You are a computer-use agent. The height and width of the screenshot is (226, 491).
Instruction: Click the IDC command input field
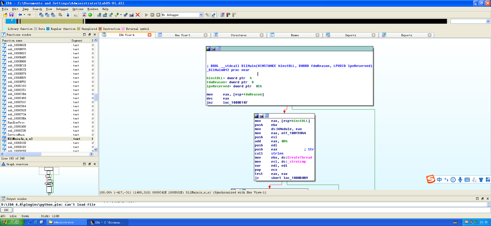point(252,210)
